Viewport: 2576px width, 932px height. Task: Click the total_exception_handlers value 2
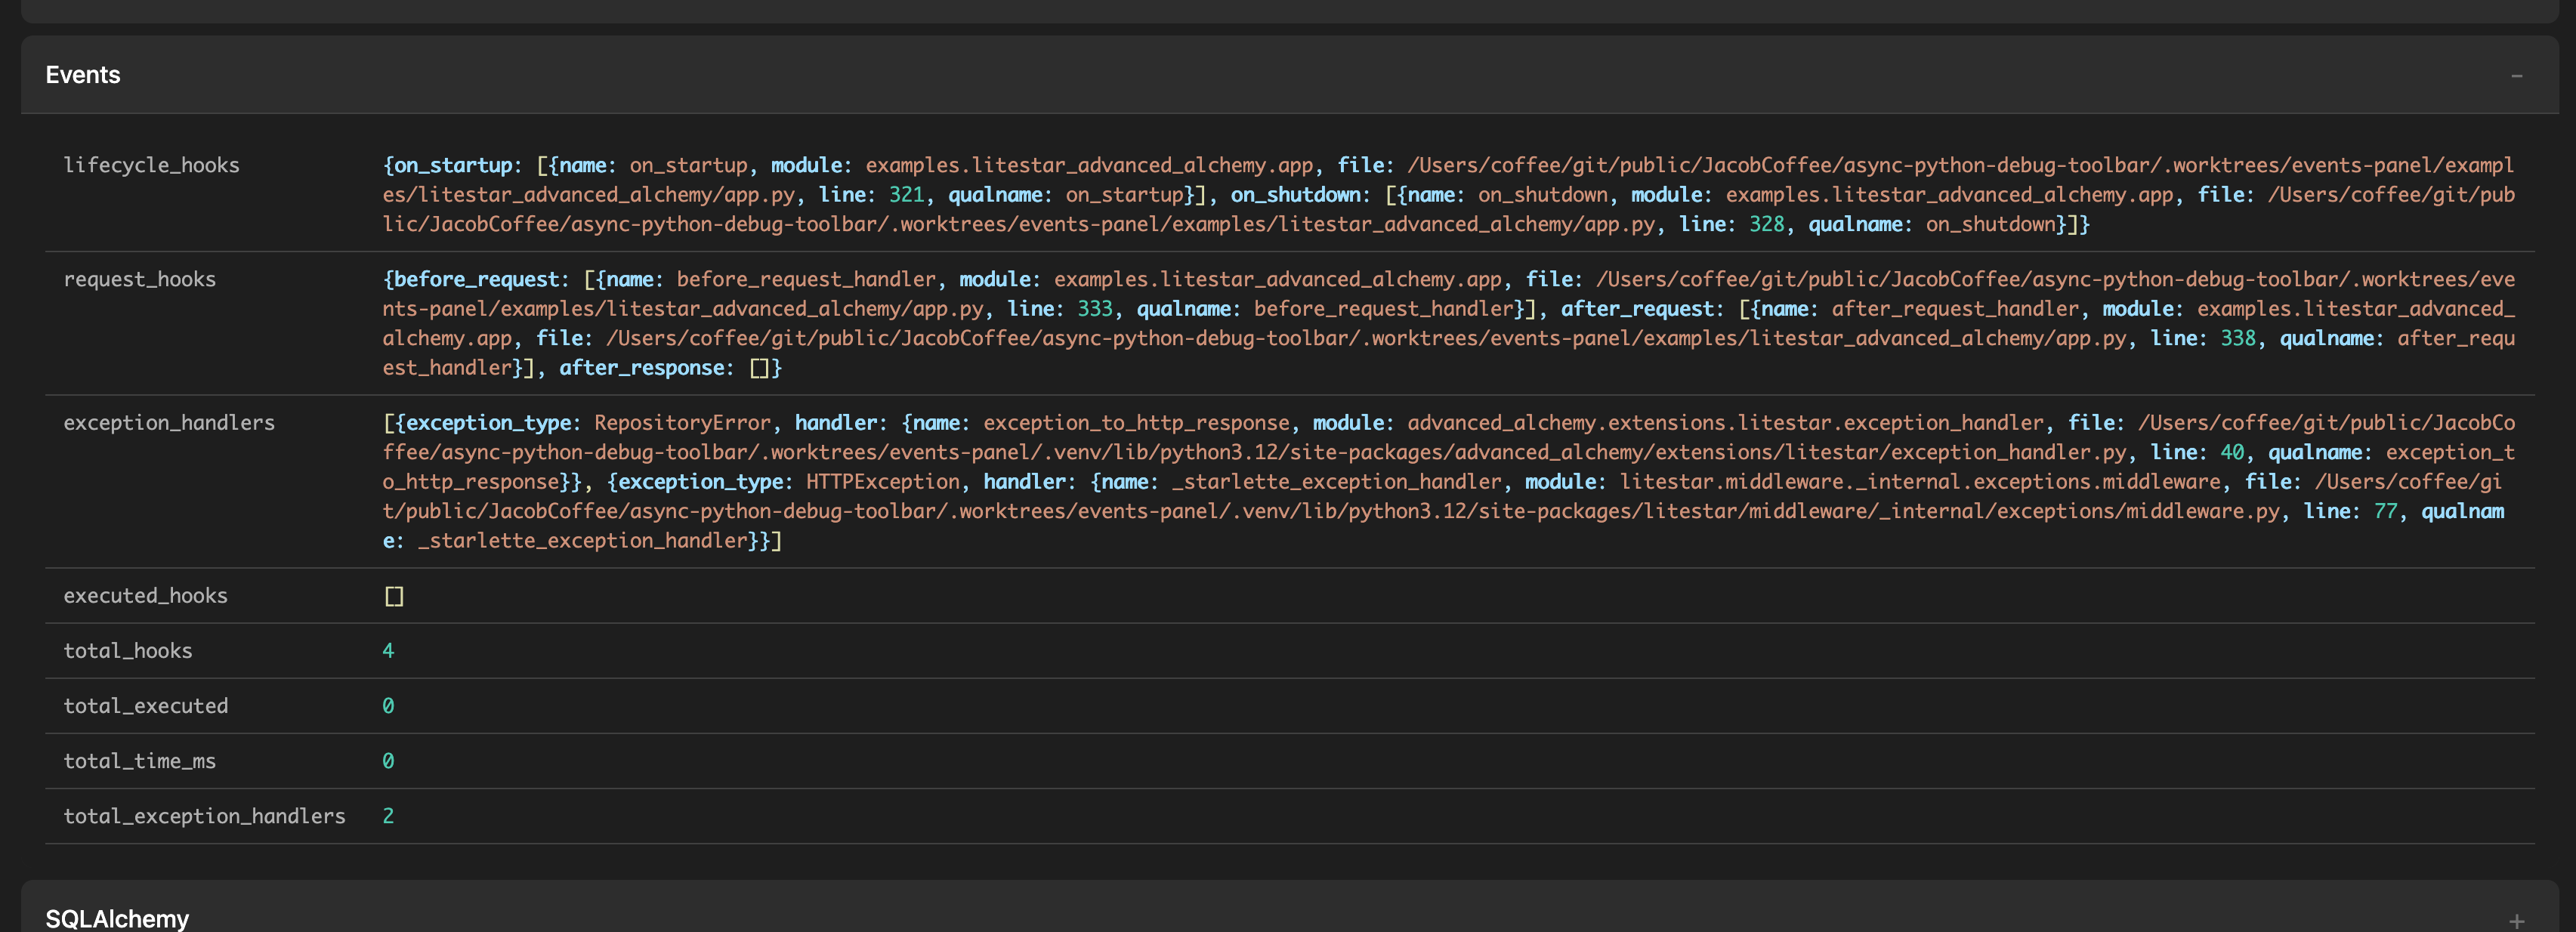pyautogui.click(x=388, y=816)
